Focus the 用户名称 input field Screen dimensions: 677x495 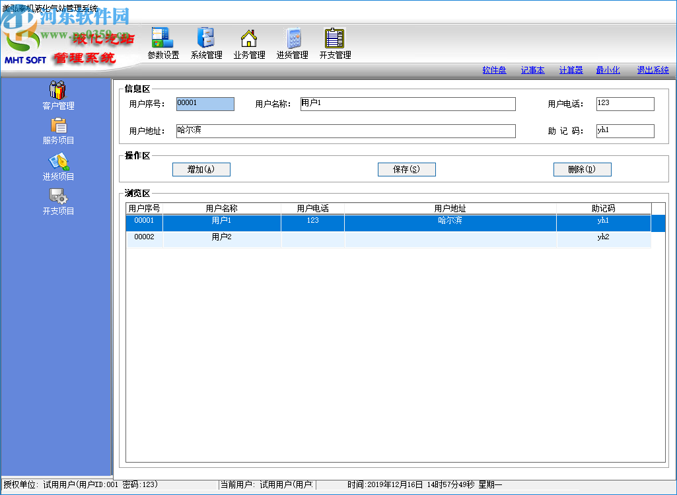(408, 104)
